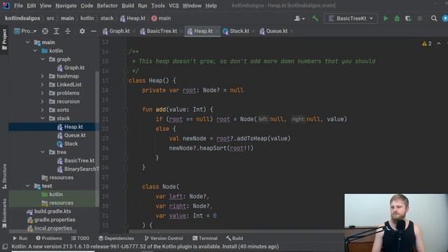Open the Bookmarks side tool window
Screen dimensions: 448x252
pos(4,213)
